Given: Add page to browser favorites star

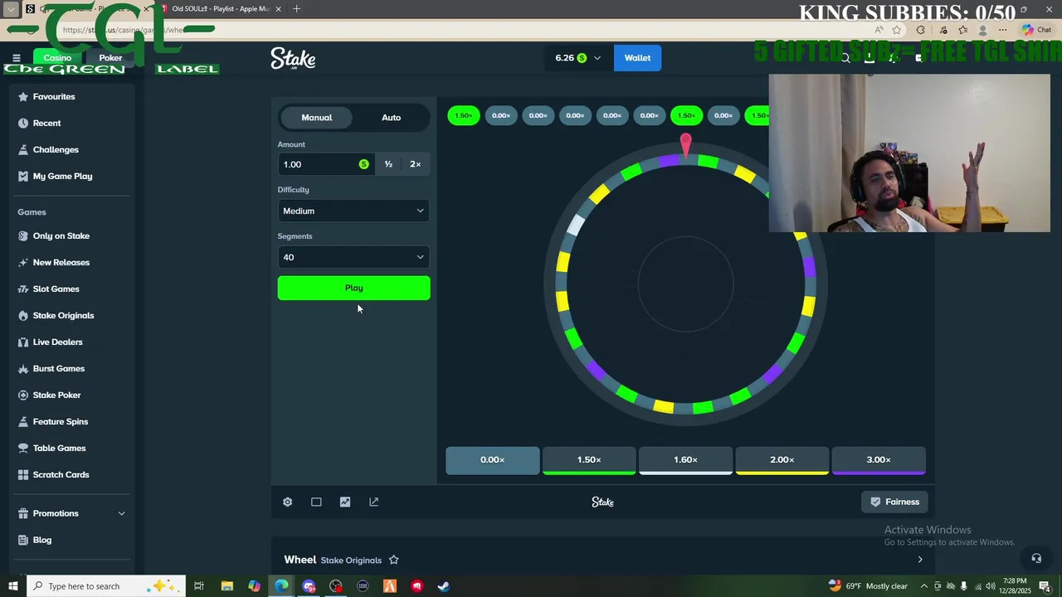Looking at the screenshot, I should [x=897, y=30].
